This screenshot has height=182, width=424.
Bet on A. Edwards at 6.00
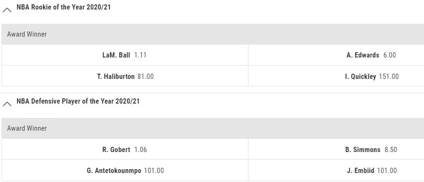click(336, 55)
